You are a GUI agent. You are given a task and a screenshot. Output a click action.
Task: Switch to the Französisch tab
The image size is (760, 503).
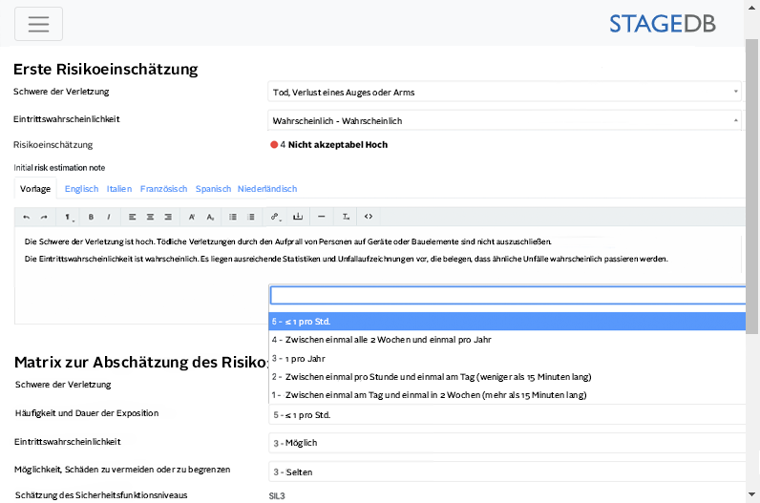coord(163,189)
